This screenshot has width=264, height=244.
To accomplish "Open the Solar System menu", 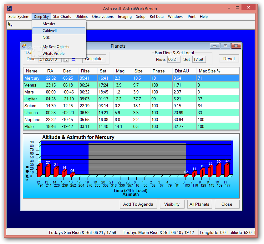I will click(x=19, y=17).
